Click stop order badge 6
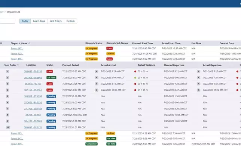Screen dimensions: 241x146 pos(7,102)
